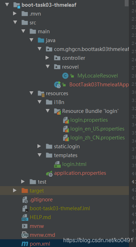This screenshot has width=136, height=247.
Task: Collapse Resource Bundle 'login' arrow
Action: point(48,111)
